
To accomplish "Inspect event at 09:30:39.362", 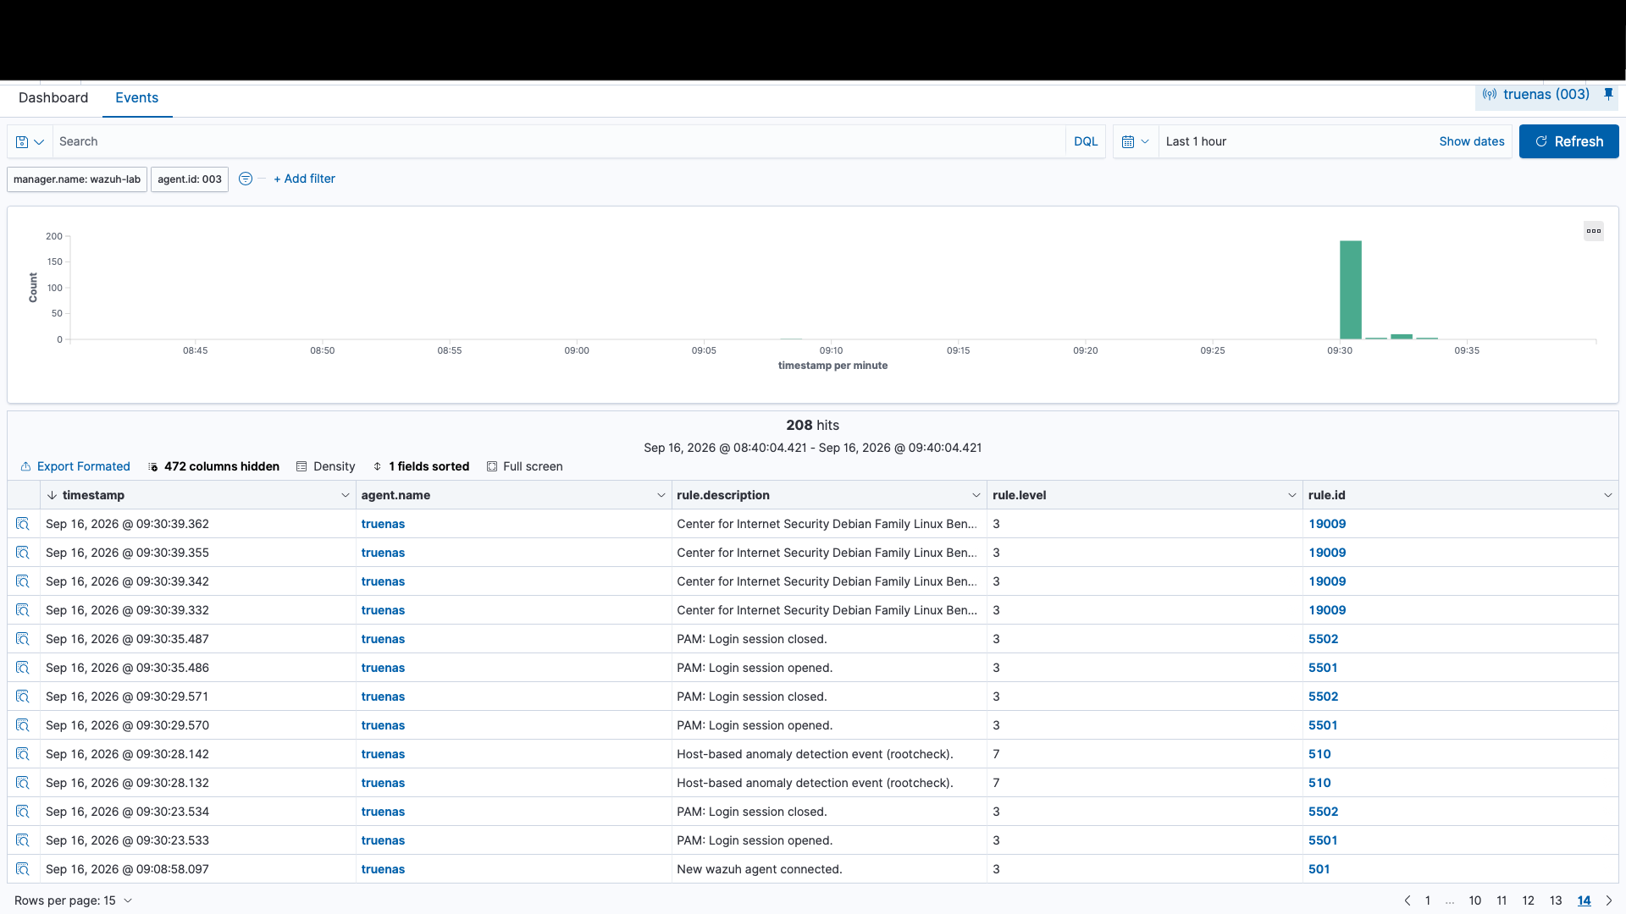I will coord(23,524).
